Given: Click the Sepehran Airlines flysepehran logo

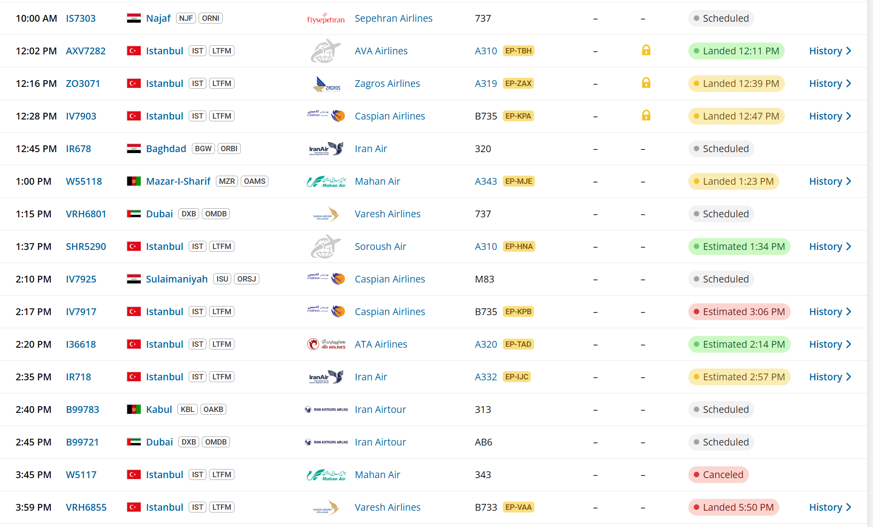Looking at the screenshot, I should coord(326,19).
